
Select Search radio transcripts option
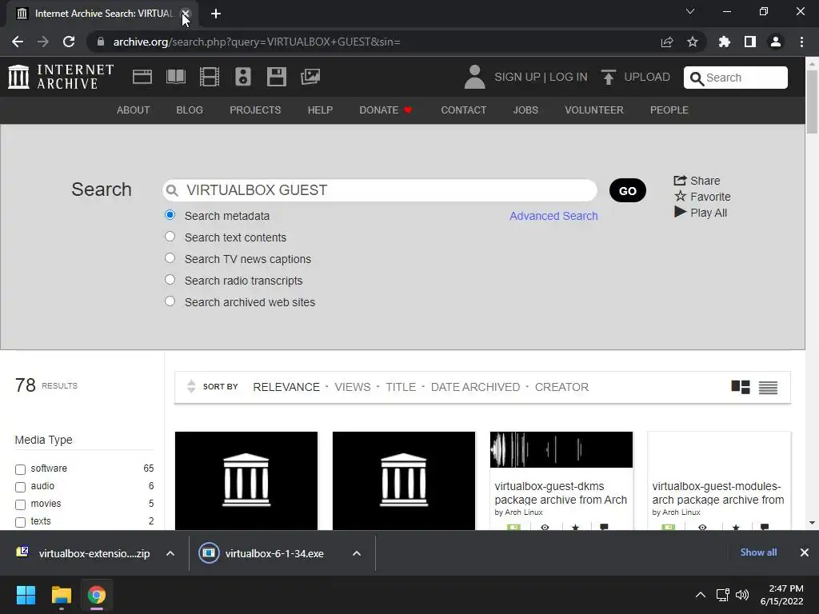170,279
